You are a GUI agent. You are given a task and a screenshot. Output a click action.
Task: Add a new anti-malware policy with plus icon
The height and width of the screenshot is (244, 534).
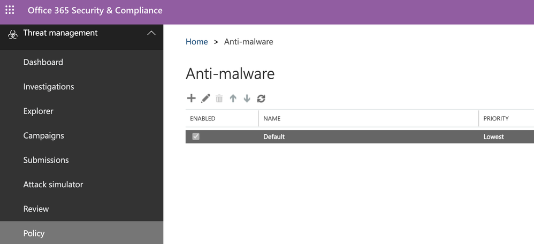pyautogui.click(x=192, y=98)
